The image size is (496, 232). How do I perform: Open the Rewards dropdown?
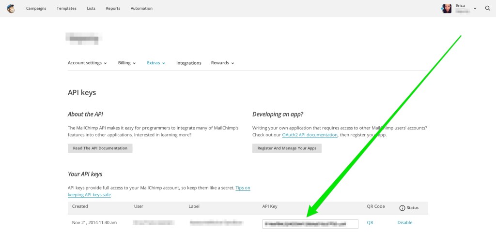tap(223, 63)
